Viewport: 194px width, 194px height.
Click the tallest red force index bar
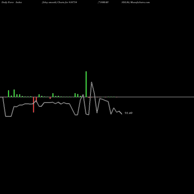pyautogui.click(x=33, y=105)
